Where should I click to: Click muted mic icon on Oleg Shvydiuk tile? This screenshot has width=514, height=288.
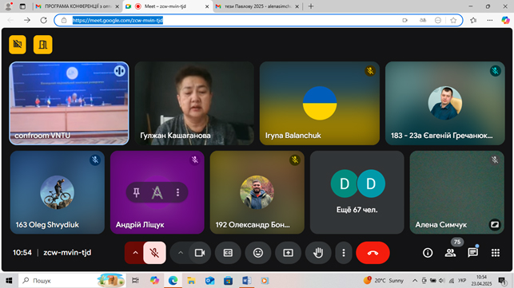pos(95,160)
